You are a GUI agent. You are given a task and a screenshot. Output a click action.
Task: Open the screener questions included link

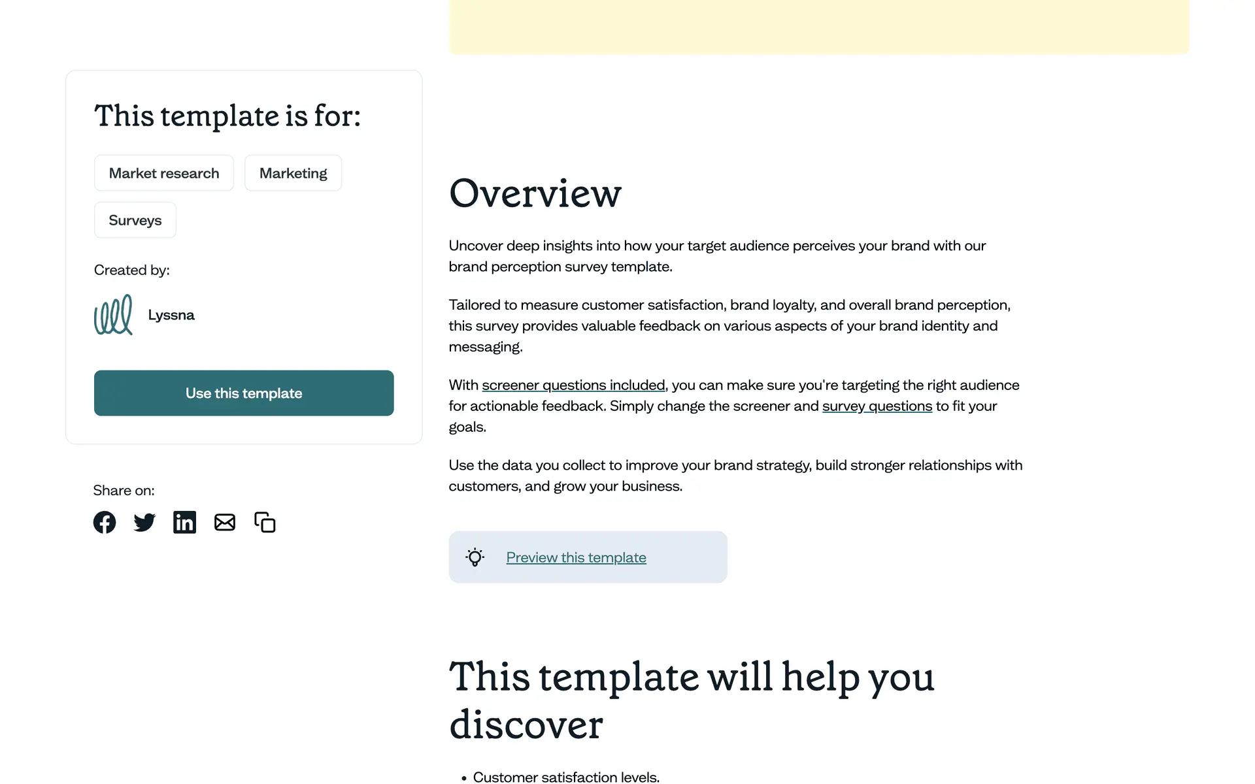click(573, 385)
